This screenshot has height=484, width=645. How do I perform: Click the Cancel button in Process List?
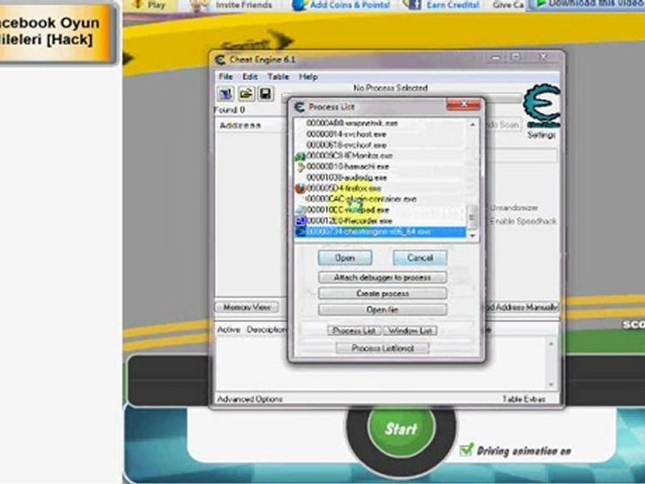[x=419, y=258]
